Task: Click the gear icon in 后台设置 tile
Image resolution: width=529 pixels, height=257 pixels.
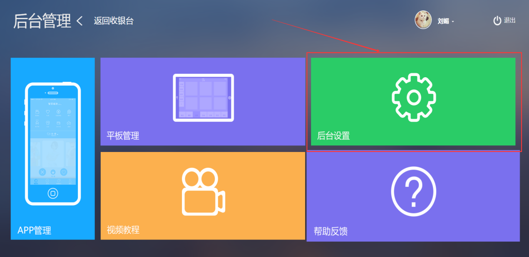Action: coord(414,97)
